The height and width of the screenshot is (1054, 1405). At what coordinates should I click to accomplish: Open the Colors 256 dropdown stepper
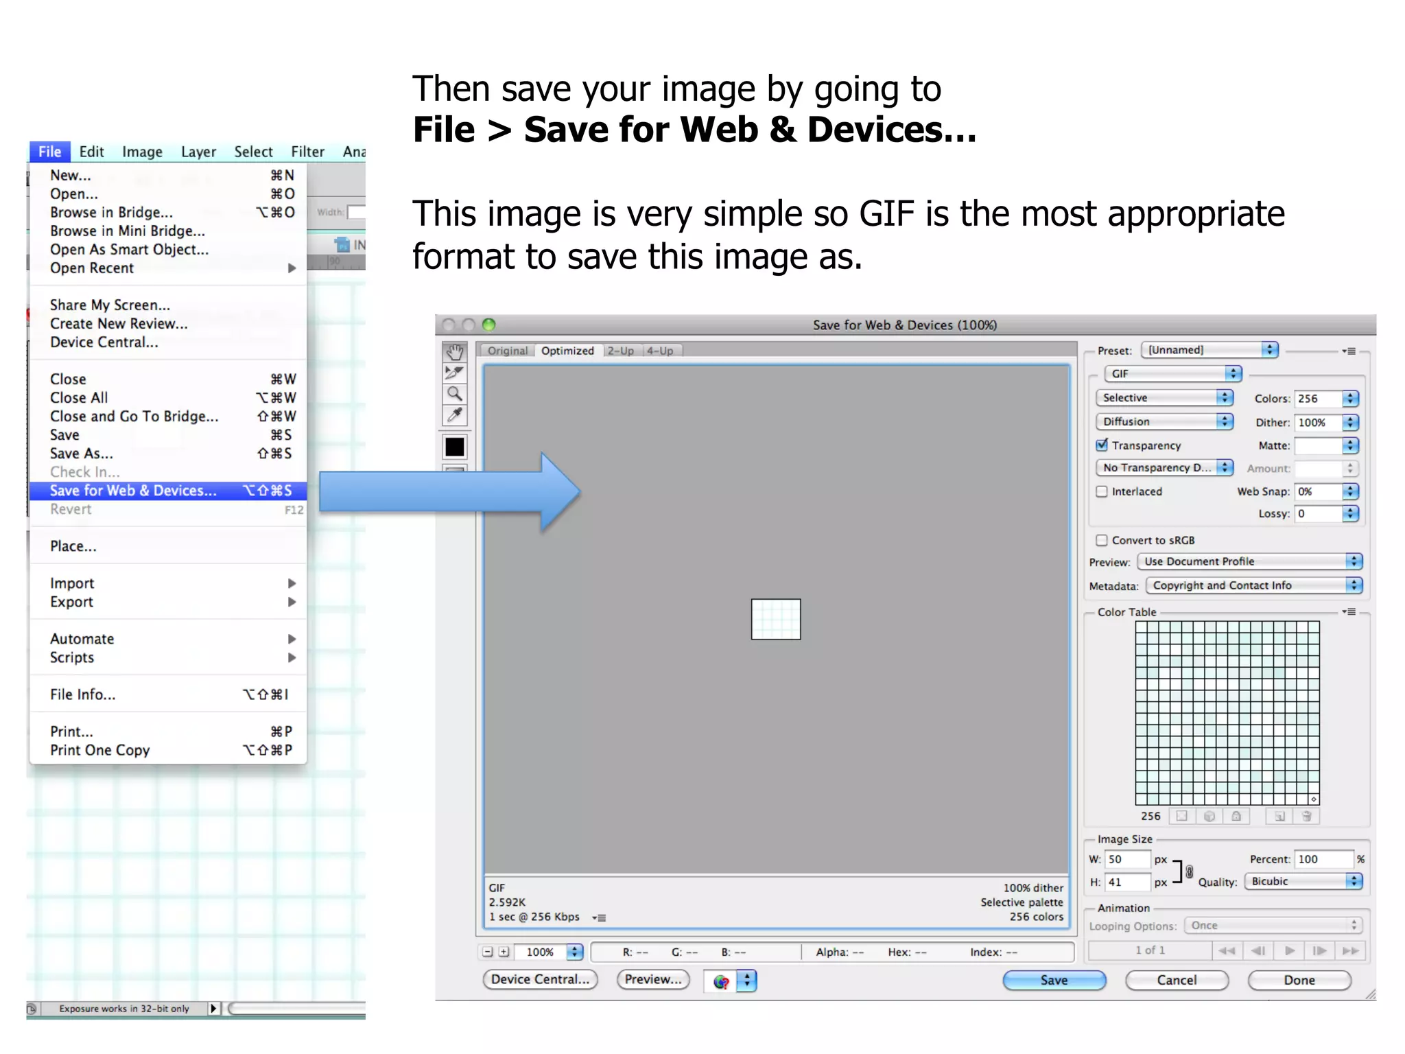1350,398
